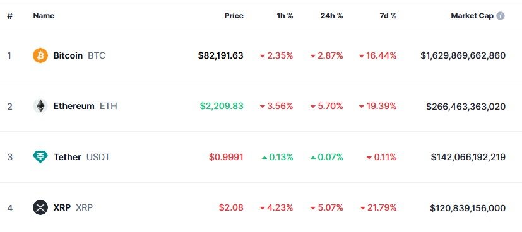Image resolution: width=522 pixels, height=232 pixels.
Task: Sort by the Name column header
Action: (44, 16)
